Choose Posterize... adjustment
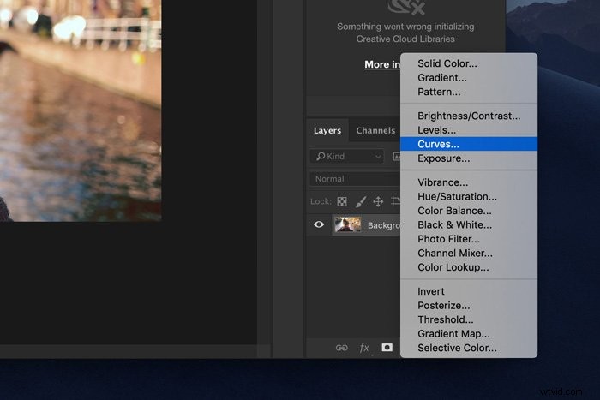 pyautogui.click(x=468, y=306)
